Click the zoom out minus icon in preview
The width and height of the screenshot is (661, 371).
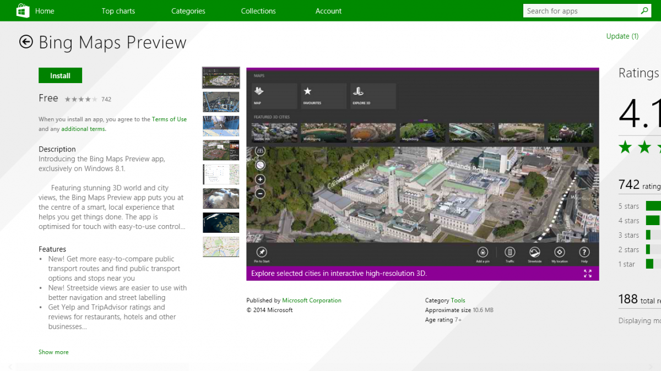(261, 193)
